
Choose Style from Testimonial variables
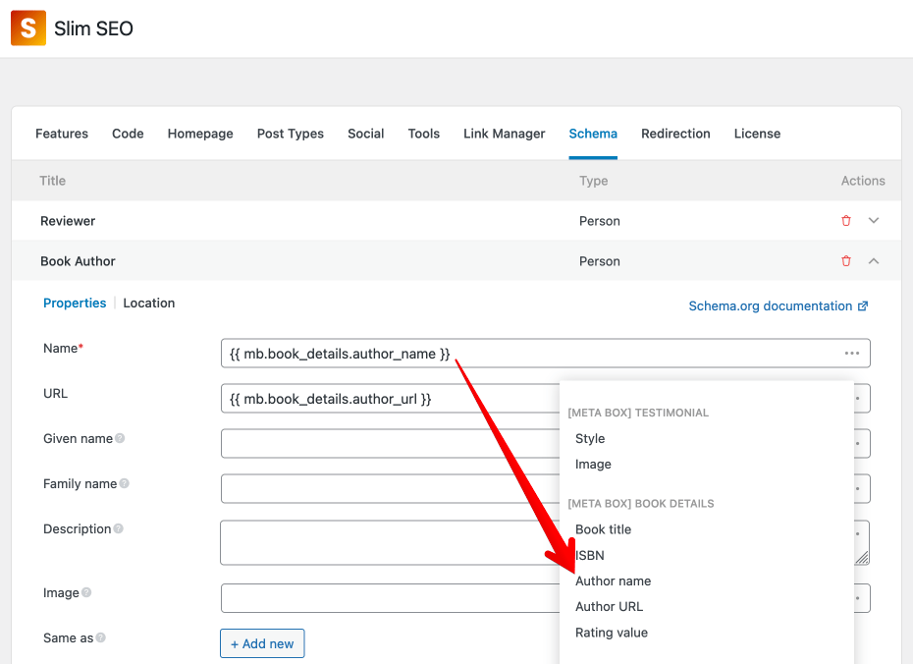click(590, 439)
